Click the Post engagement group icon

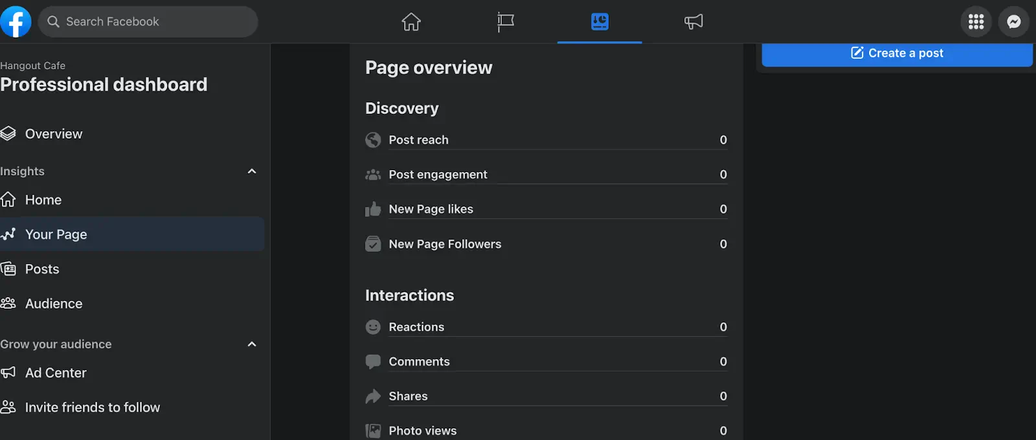tap(373, 175)
